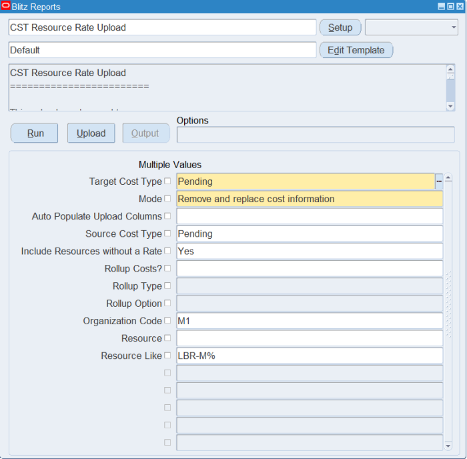Viewport: 467px width, 459px height.
Task: Toggle the Rollup Costs? checkbox
Action: pyautogui.click(x=167, y=268)
